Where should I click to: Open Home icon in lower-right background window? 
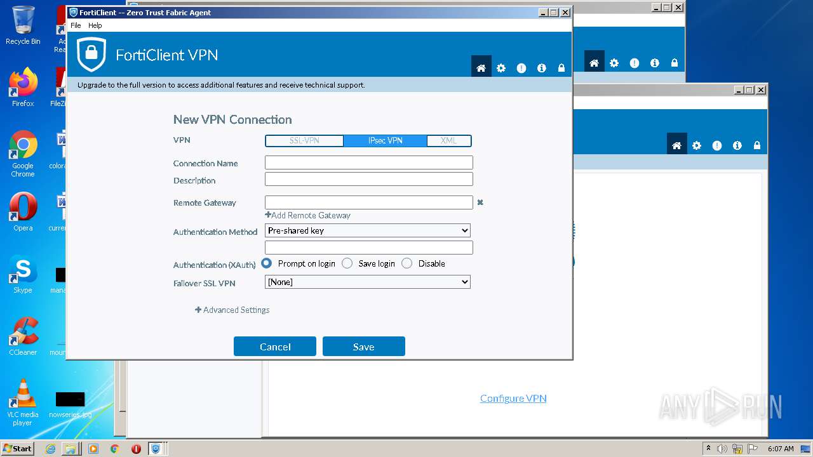(676, 145)
